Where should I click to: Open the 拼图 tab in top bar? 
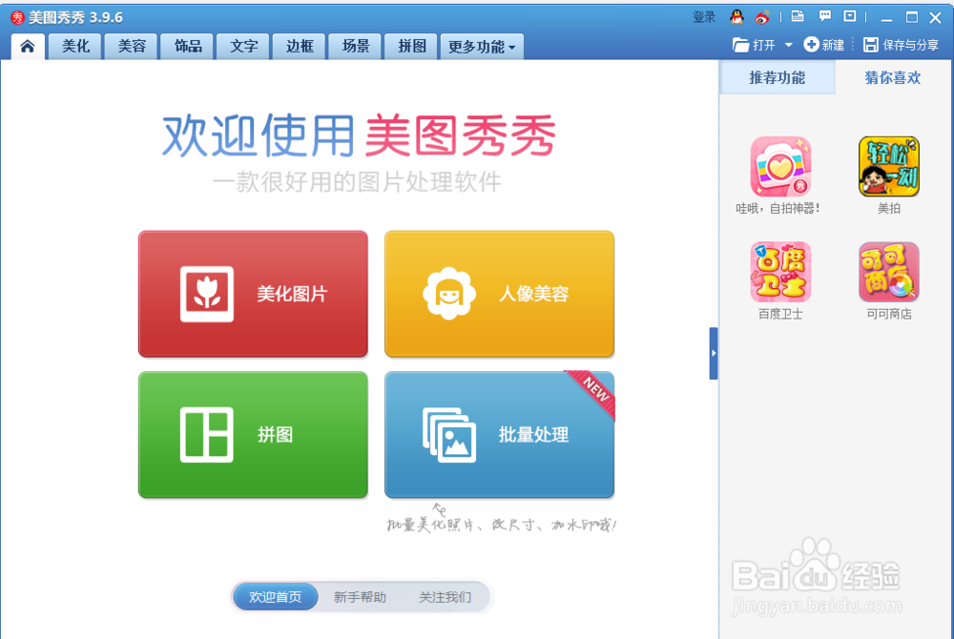click(411, 46)
